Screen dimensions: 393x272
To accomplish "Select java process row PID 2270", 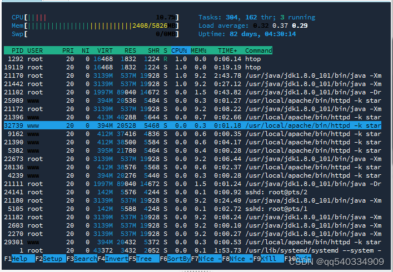I will [192, 234].
